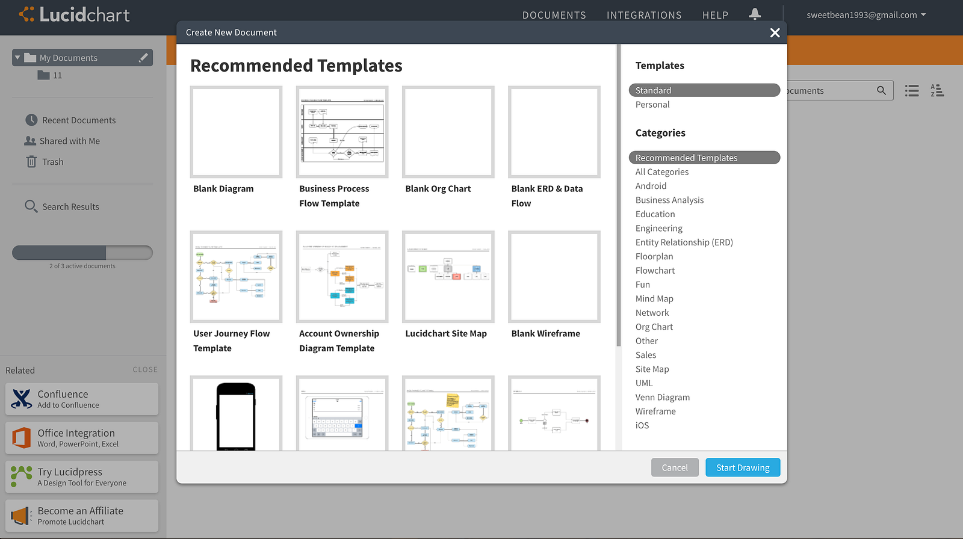
Task: Select Account Ownership Diagram Template thumbnail
Action: (x=342, y=277)
